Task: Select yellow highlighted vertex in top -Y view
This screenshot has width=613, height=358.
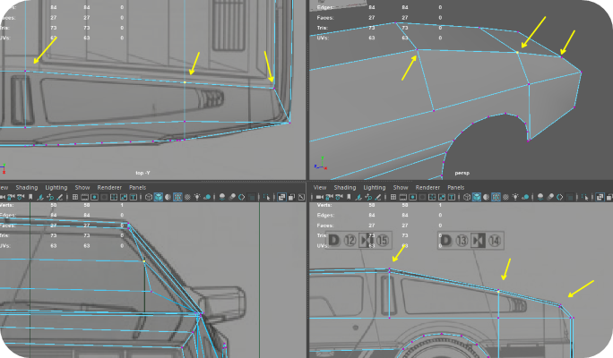Action: (x=185, y=82)
